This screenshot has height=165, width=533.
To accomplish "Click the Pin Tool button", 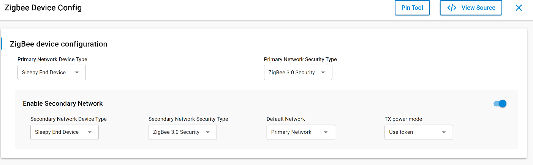I will 412,8.
